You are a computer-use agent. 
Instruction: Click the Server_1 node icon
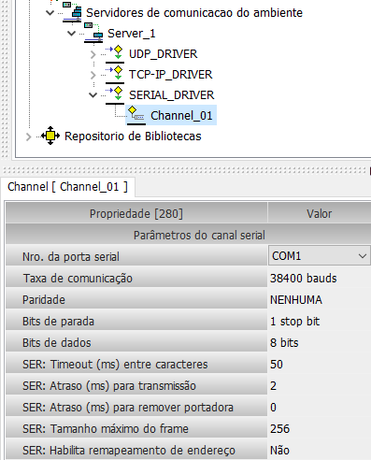click(x=93, y=32)
